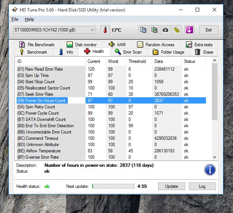Switch to the Info tab
The height and width of the screenshot is (213, 233).
coord(66,52)
